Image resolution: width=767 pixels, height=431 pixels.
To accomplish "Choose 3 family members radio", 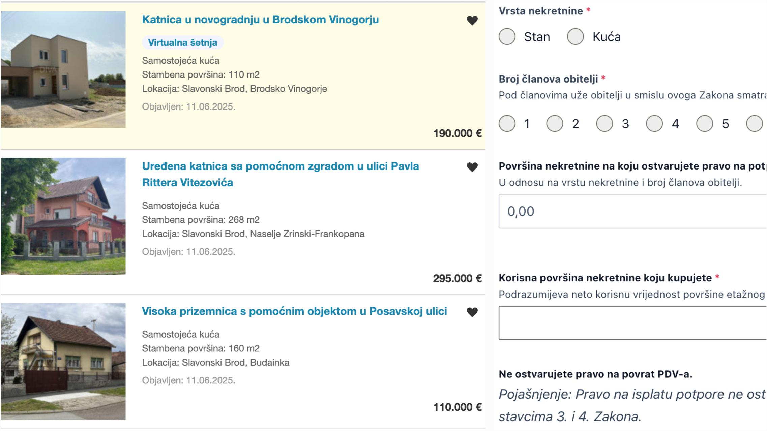I will 604,124.
